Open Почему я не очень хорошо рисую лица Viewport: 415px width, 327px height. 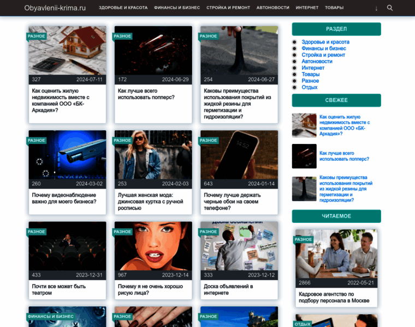(150, 290)
